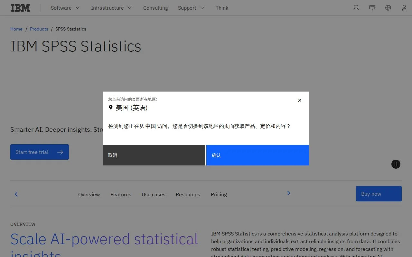
Task: Go to the Products breadcrumb
Action: [x=39, y=29]
